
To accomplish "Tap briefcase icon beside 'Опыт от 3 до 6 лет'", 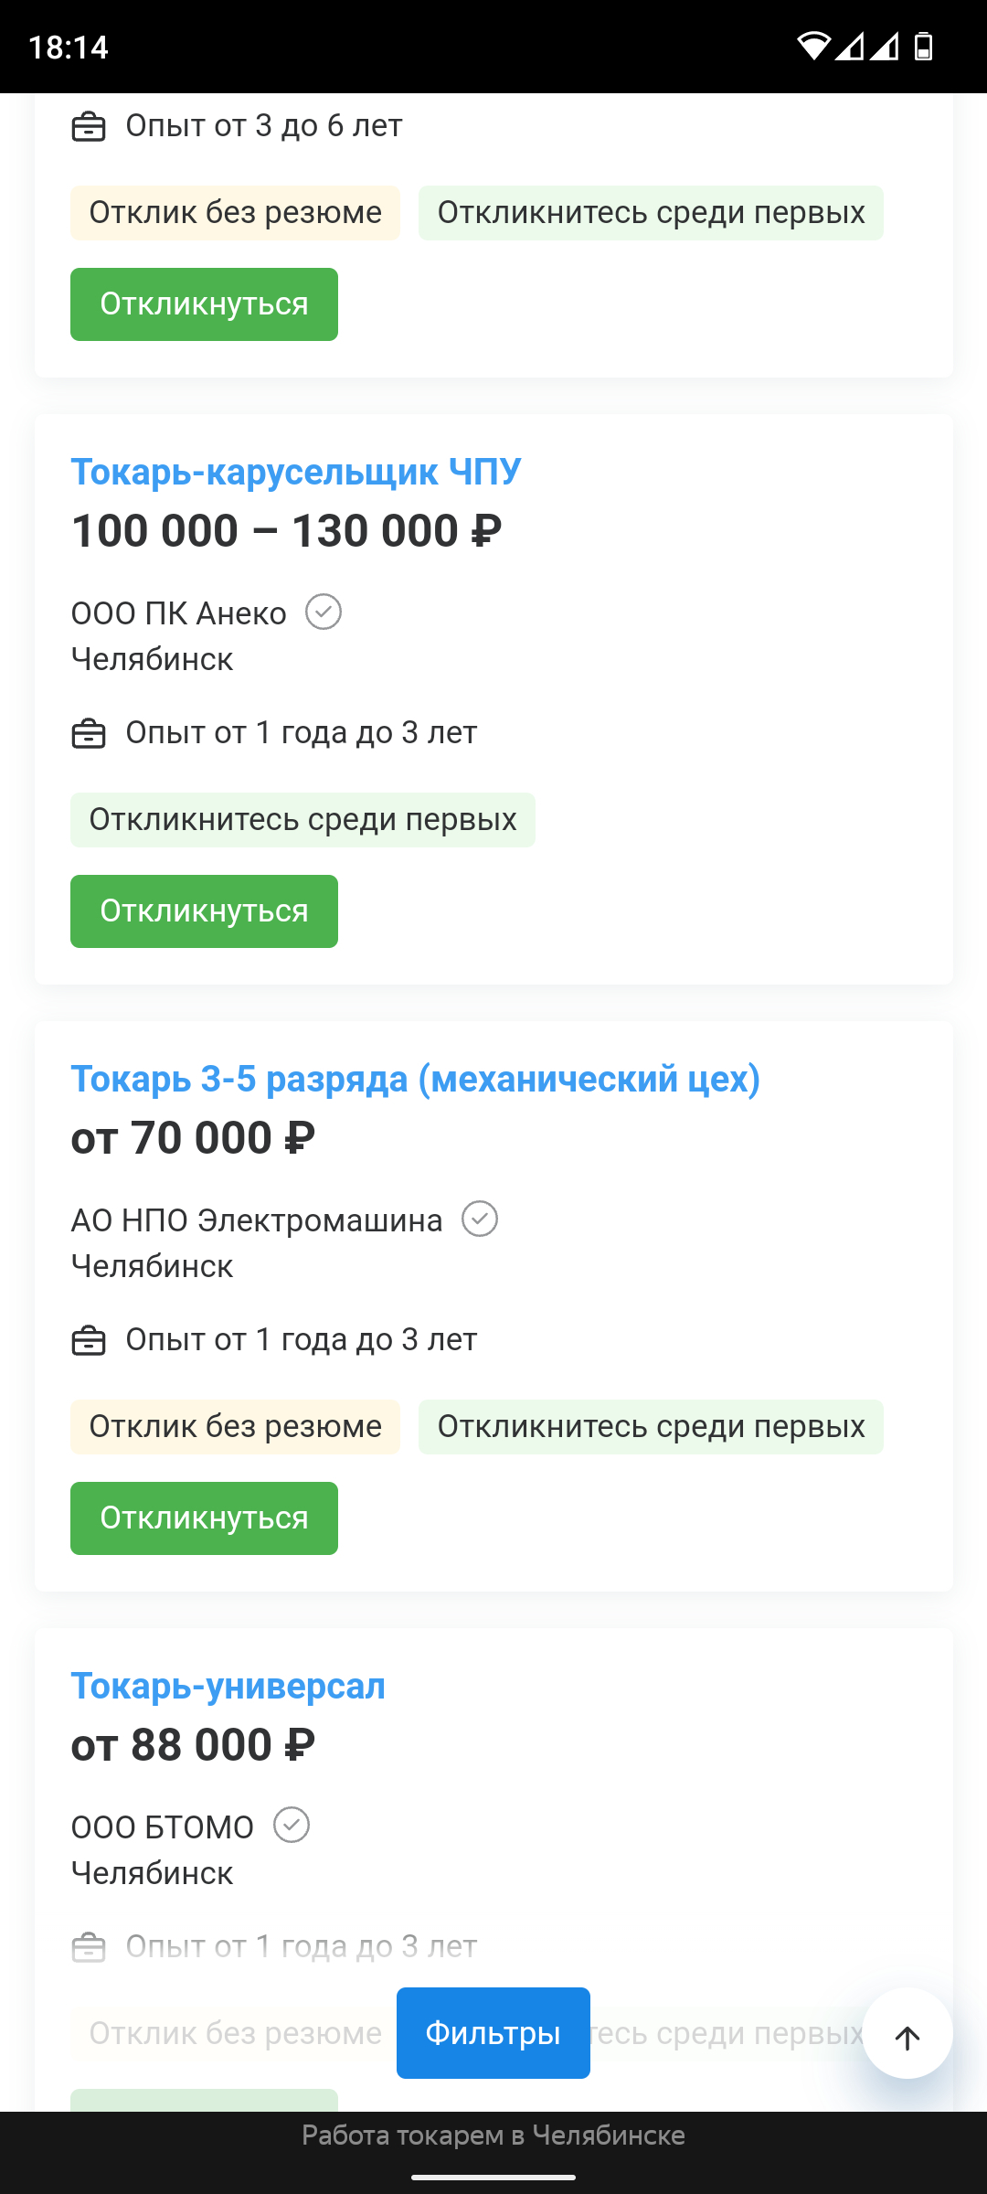I will pyautogui.click(x=89, y=126).
